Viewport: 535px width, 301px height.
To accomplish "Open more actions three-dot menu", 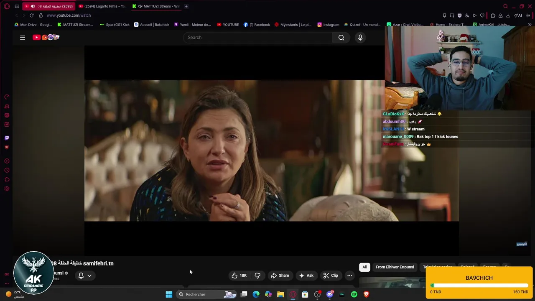I will click(349, 275).
